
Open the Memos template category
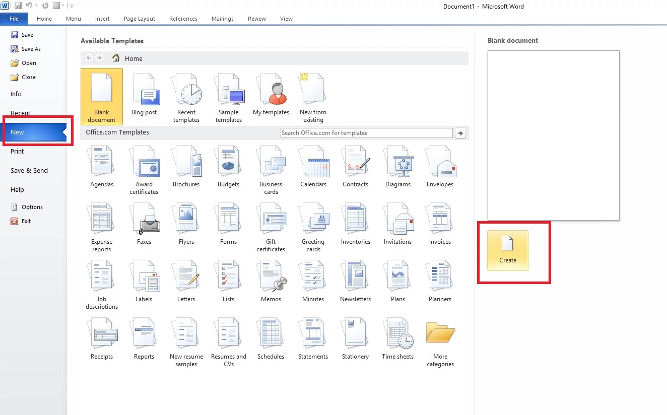(271, 282)
